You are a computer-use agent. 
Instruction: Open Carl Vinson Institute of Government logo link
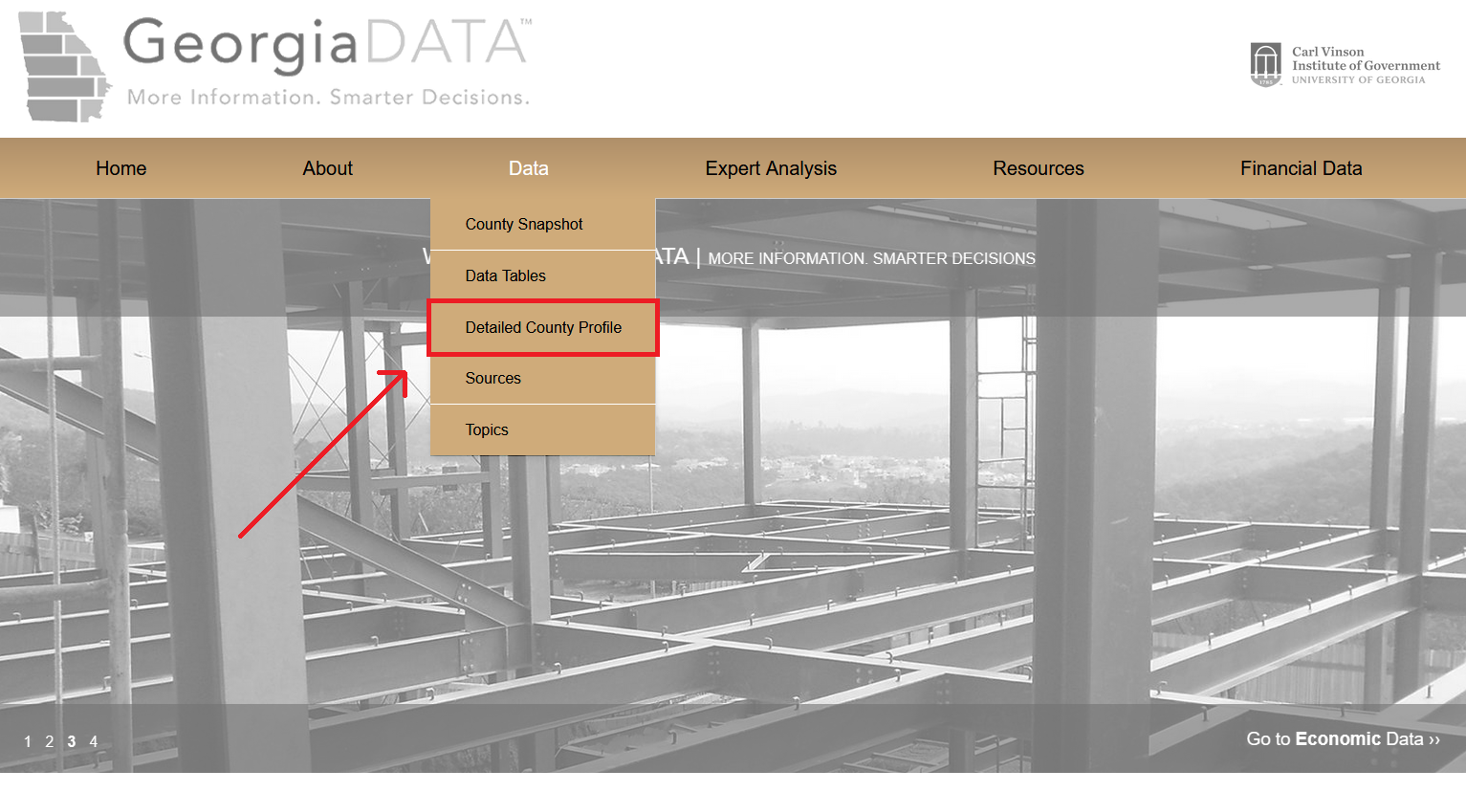(x=1345, y=65)
